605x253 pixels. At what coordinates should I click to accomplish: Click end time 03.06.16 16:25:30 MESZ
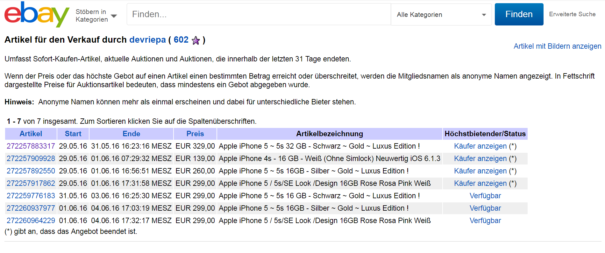pos(131,196)
